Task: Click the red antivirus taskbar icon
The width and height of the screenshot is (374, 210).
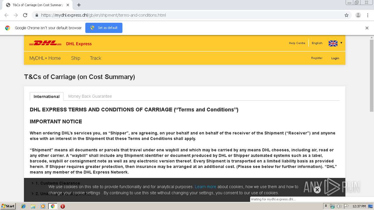Action: (x=63, y=206)
